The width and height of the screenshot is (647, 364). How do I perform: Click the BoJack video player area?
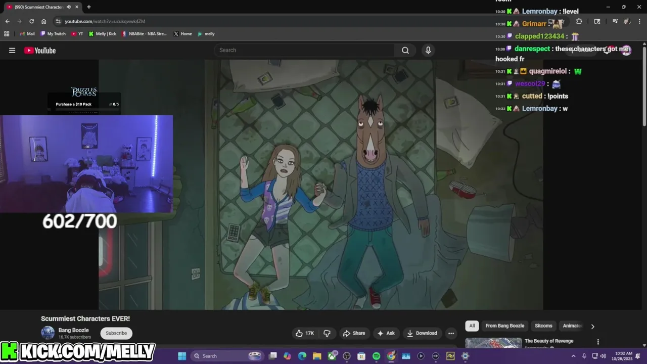pos(320,185)
